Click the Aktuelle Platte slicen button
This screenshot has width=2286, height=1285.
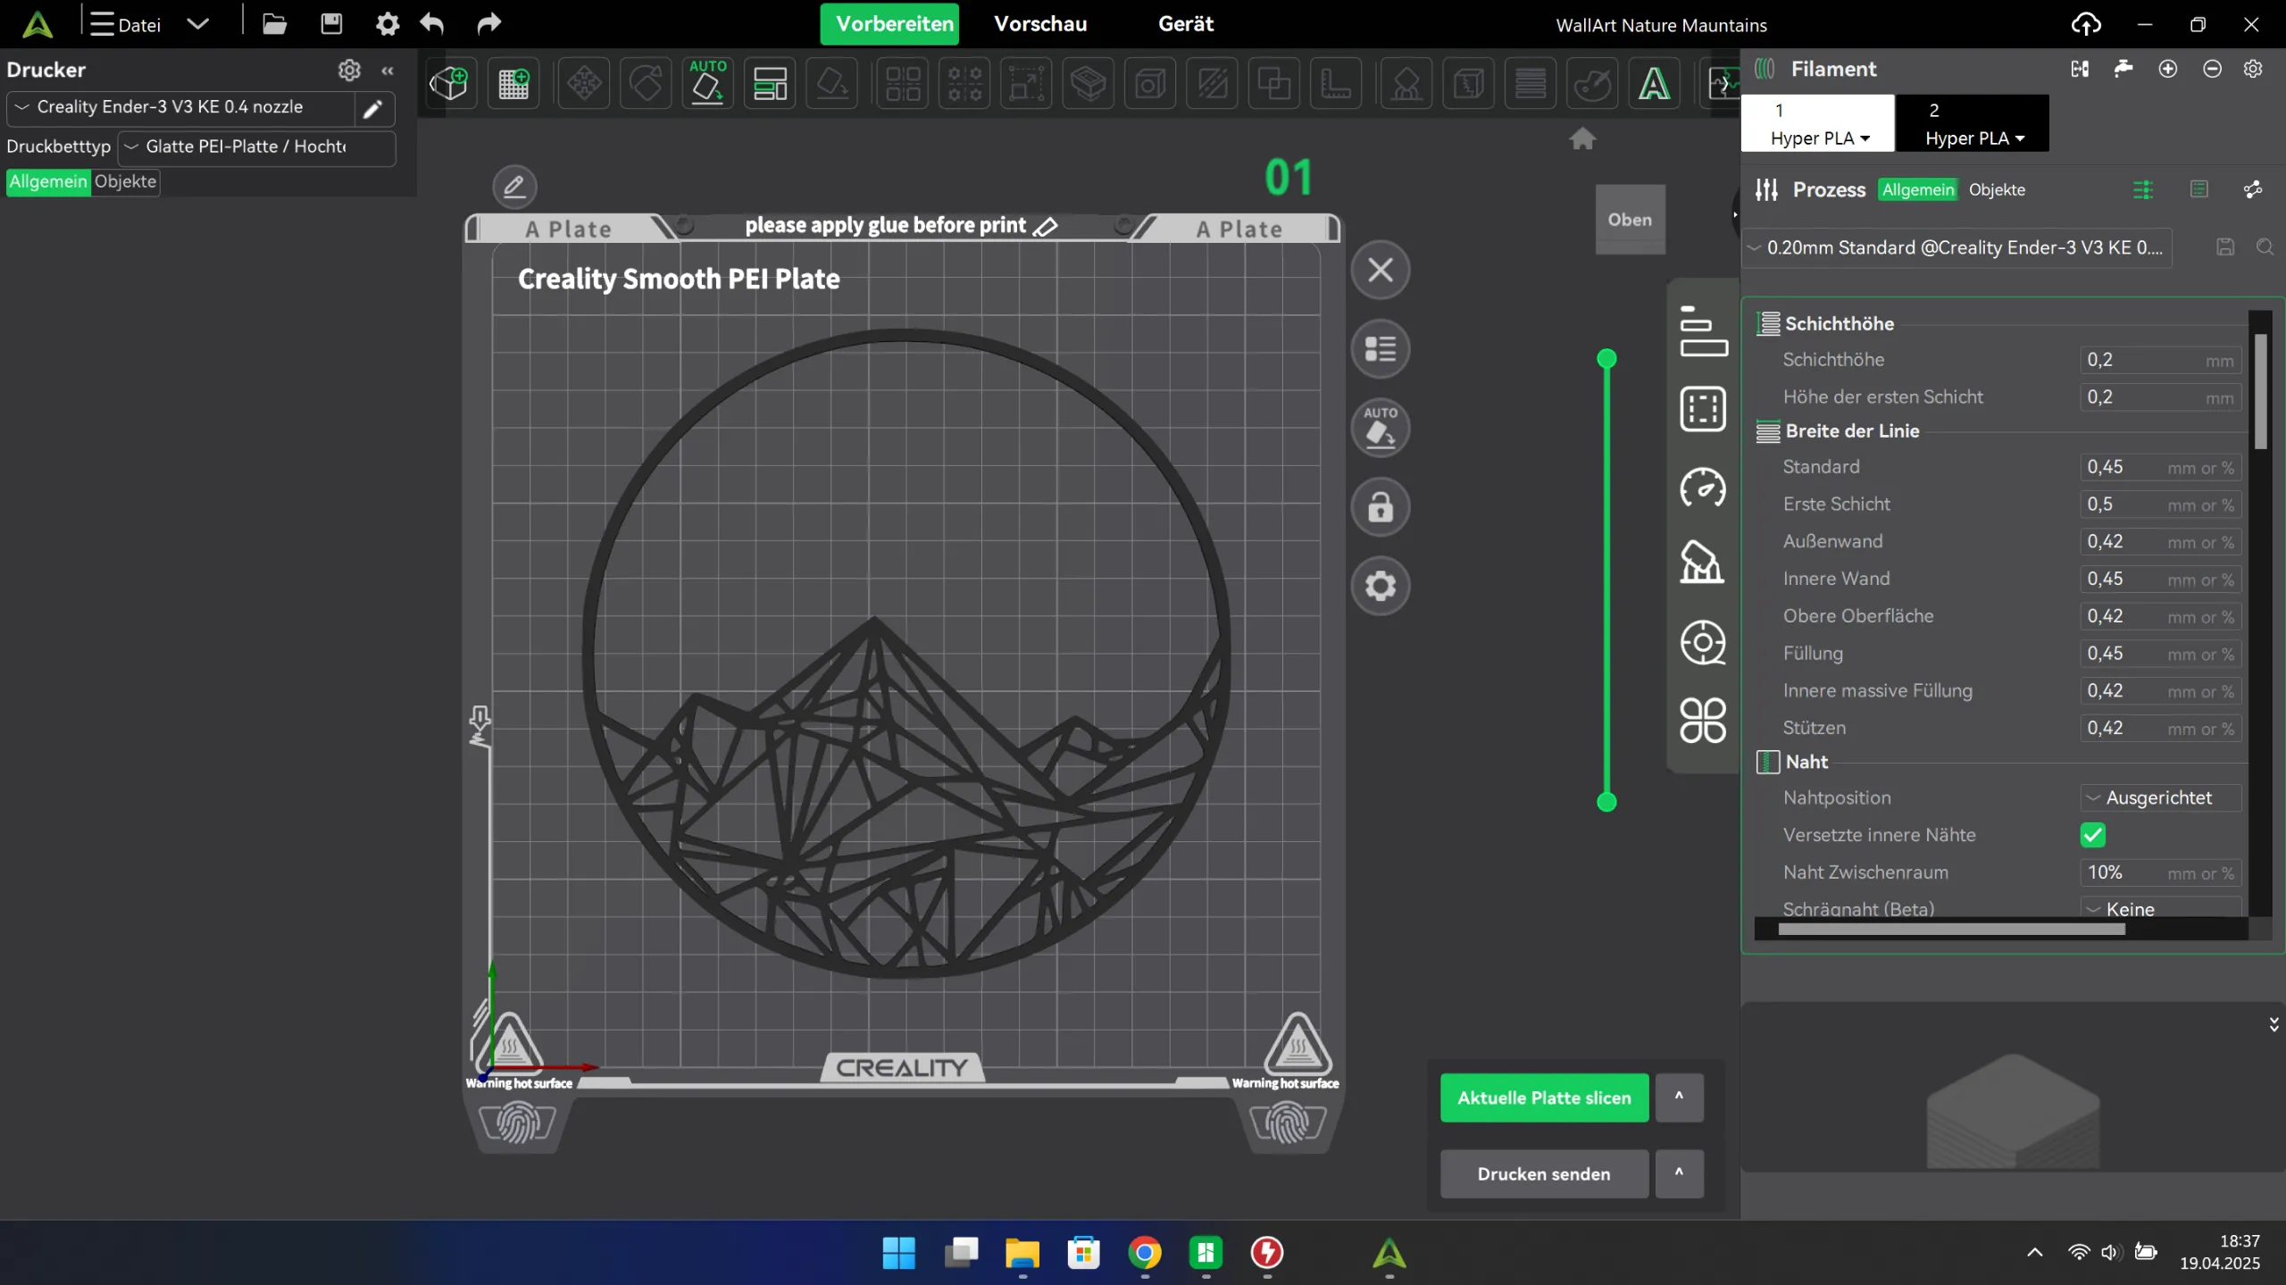coord(1544,1097)
